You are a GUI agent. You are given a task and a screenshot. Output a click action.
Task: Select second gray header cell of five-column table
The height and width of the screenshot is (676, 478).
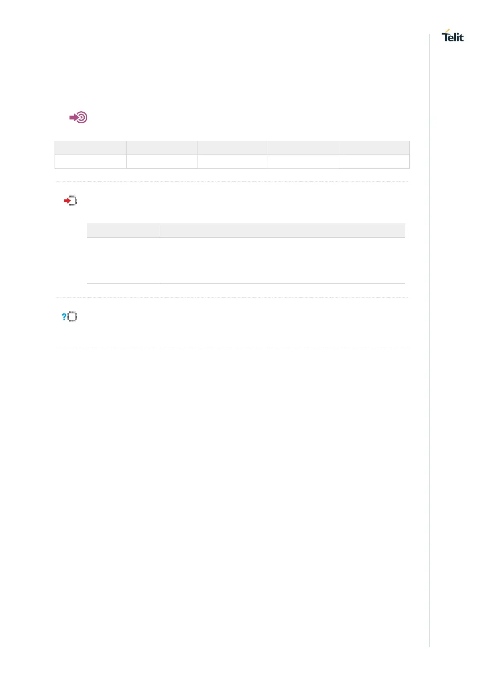[x=162, y=148]
